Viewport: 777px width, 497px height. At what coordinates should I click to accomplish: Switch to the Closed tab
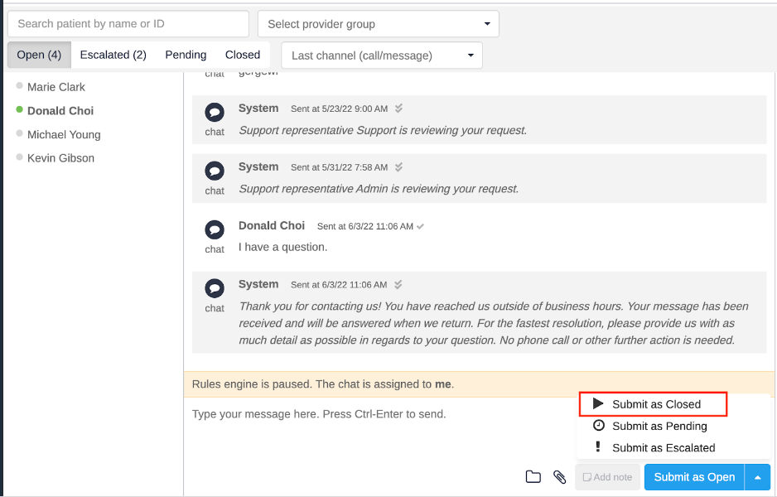(x=243, y=55)
